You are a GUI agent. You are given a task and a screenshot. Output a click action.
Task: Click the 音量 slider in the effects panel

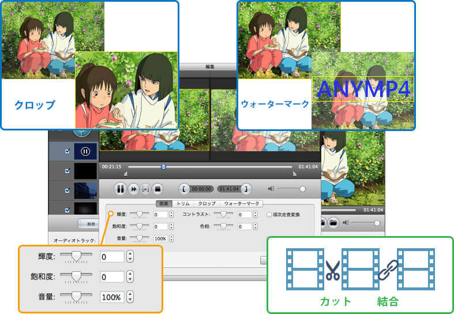tap(139, 238)
